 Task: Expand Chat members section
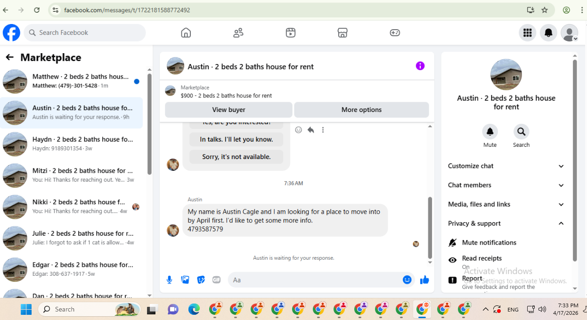tap(507, 185)
